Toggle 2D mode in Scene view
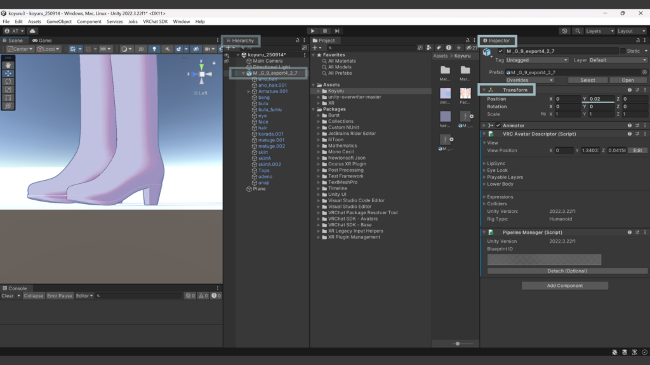650x365 pixels. pyautogui.click(x=142, y=49)
